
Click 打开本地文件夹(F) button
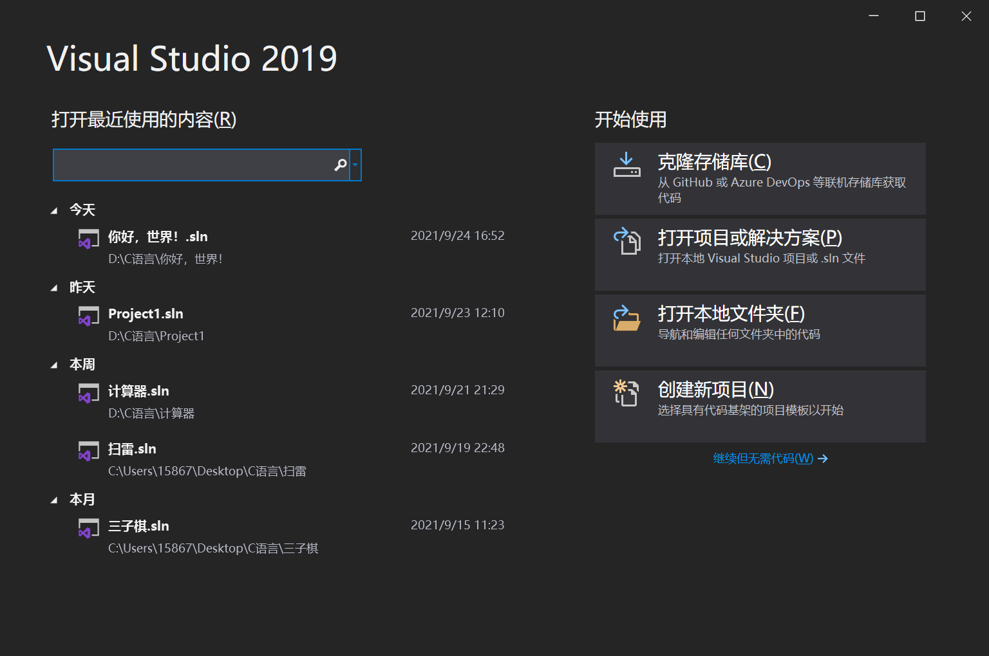[x=760, y=331]
